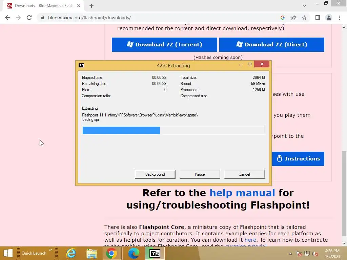347x260 pixels.
Task: View site info via the lock icon
Action: click(x=43, y=18)
